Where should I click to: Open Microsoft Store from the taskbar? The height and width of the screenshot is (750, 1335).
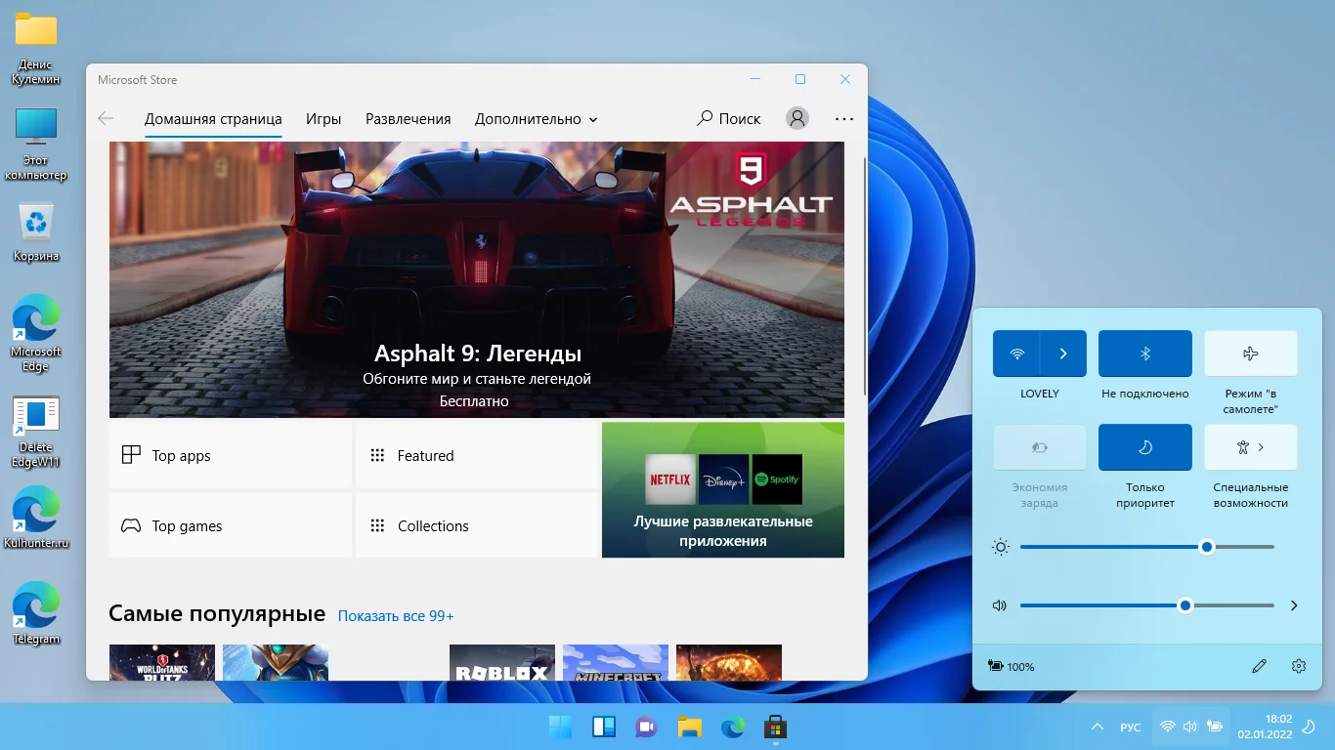[x=776, y=727]
